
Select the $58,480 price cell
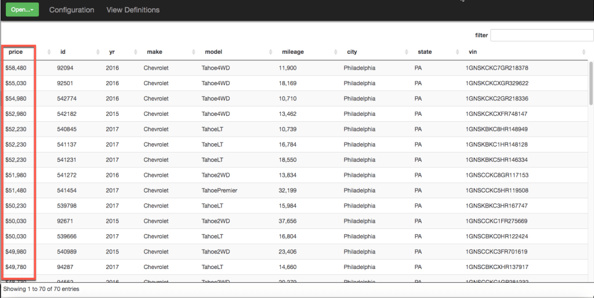click(16, 68)
